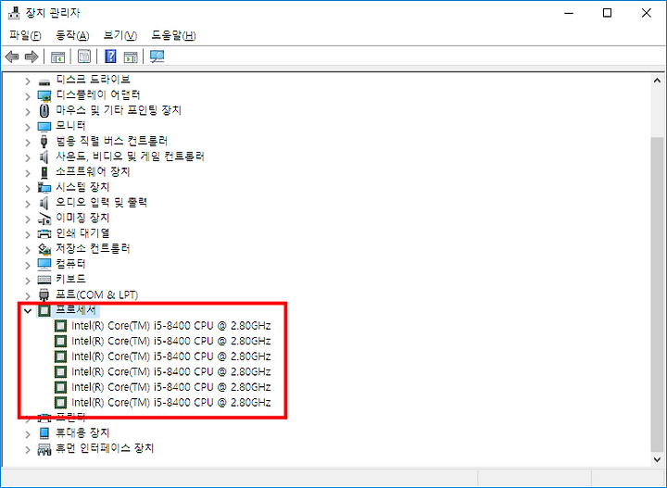Click the Back arrow toolbar icon
667x488 pixels.
pos(12,56)
